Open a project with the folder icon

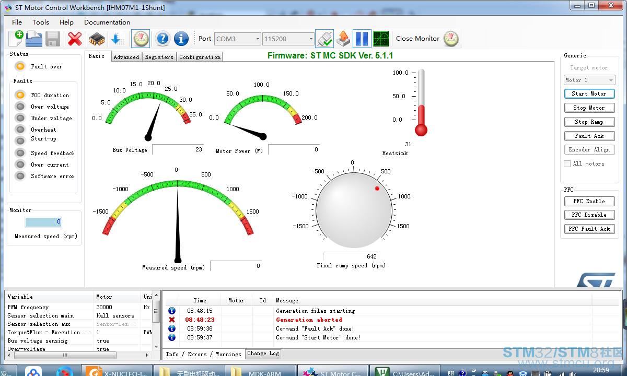tap(34, 38)
